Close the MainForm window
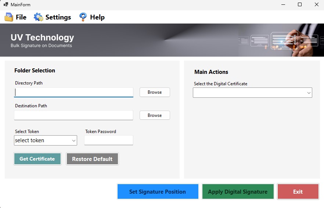 click(316, 5)
